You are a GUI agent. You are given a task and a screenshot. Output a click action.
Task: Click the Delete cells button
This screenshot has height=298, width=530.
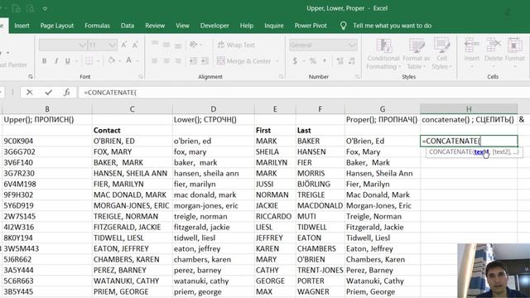(494, 52)
